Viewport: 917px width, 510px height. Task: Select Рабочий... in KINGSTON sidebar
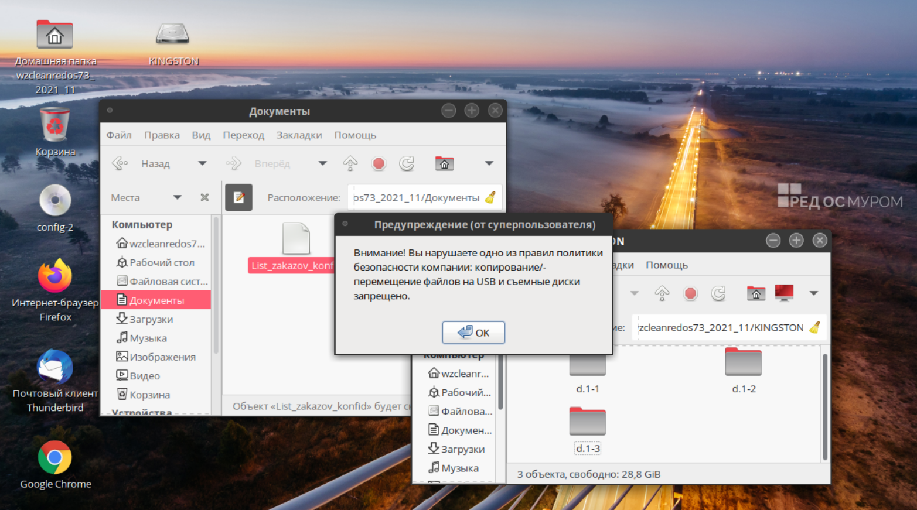coord(459,392)
